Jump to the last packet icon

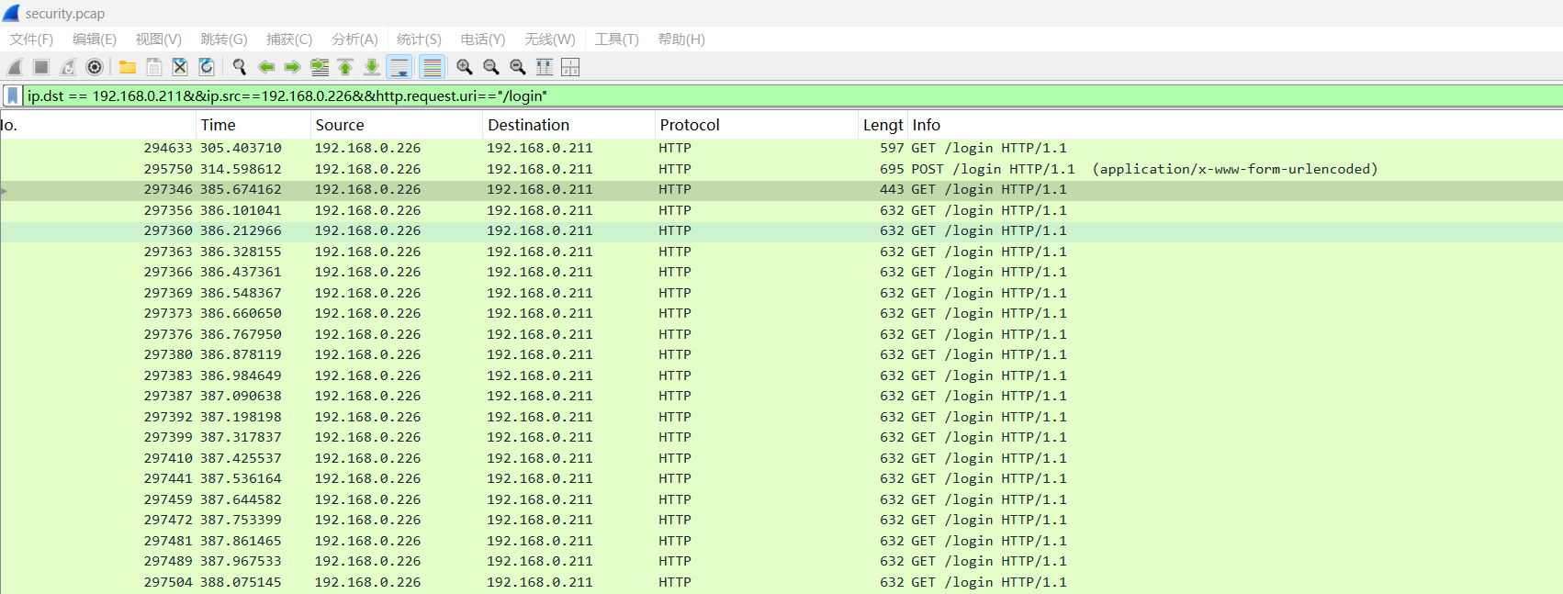(372, 67)
